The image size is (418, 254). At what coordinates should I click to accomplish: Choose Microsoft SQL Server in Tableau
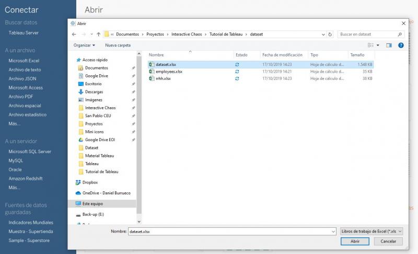point(30,152)
